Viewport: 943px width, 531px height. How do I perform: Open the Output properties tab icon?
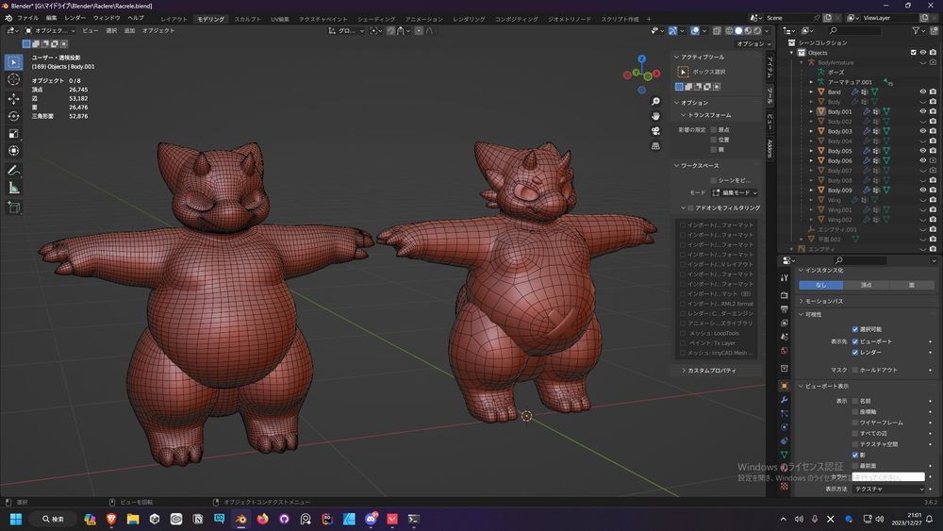pos(785,309)
